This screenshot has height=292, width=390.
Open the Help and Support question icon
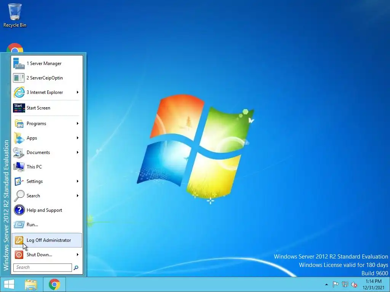[x=19, y=210]
